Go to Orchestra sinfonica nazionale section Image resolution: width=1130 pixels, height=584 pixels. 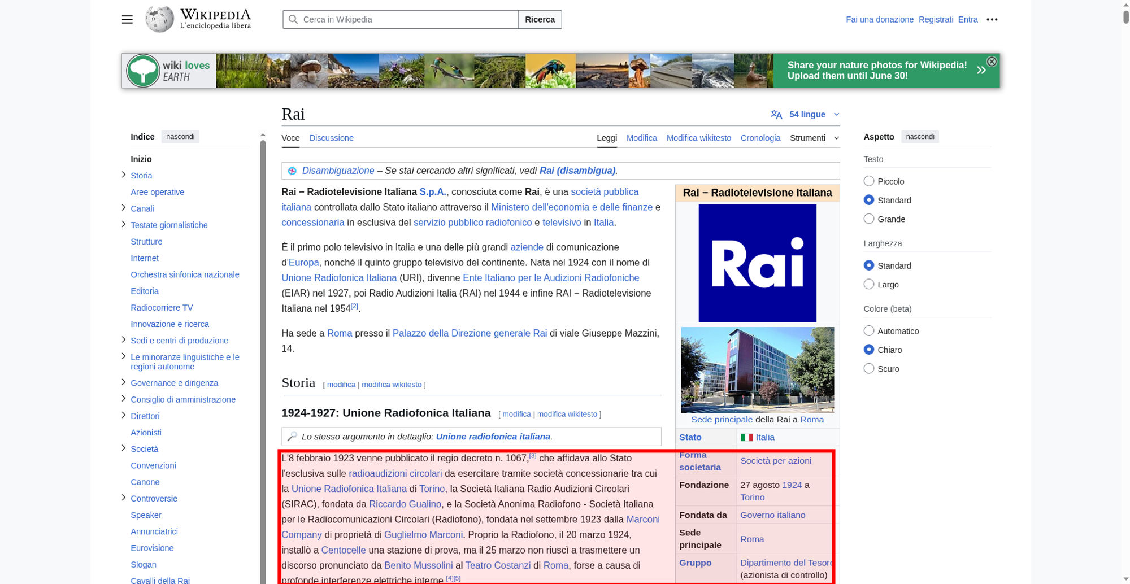[x=185, y=274]
